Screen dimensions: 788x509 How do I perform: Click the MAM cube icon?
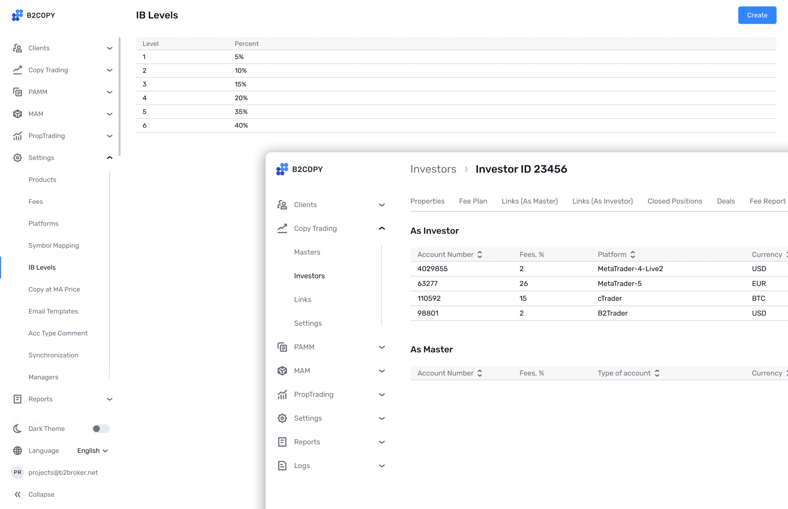coord(18,114)
